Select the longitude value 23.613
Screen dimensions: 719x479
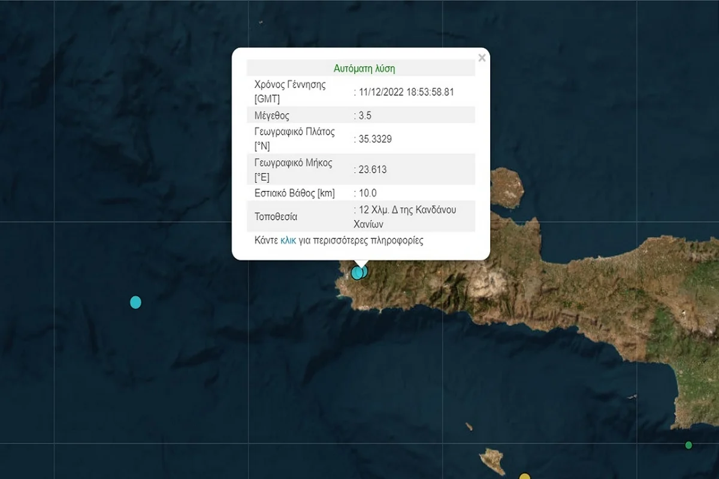[372, 169]
